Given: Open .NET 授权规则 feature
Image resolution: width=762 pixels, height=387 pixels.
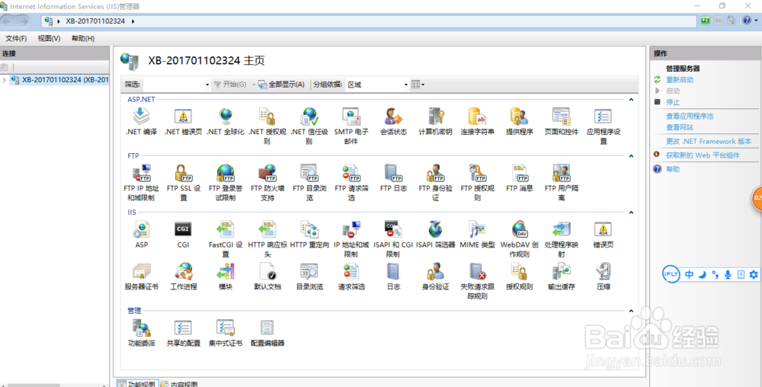Looking at the screenshot, I should tap(267, 126).
